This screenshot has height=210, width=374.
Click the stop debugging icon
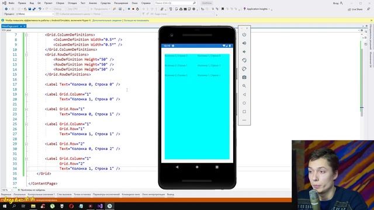pyautogui.click(x=133, y=9)
